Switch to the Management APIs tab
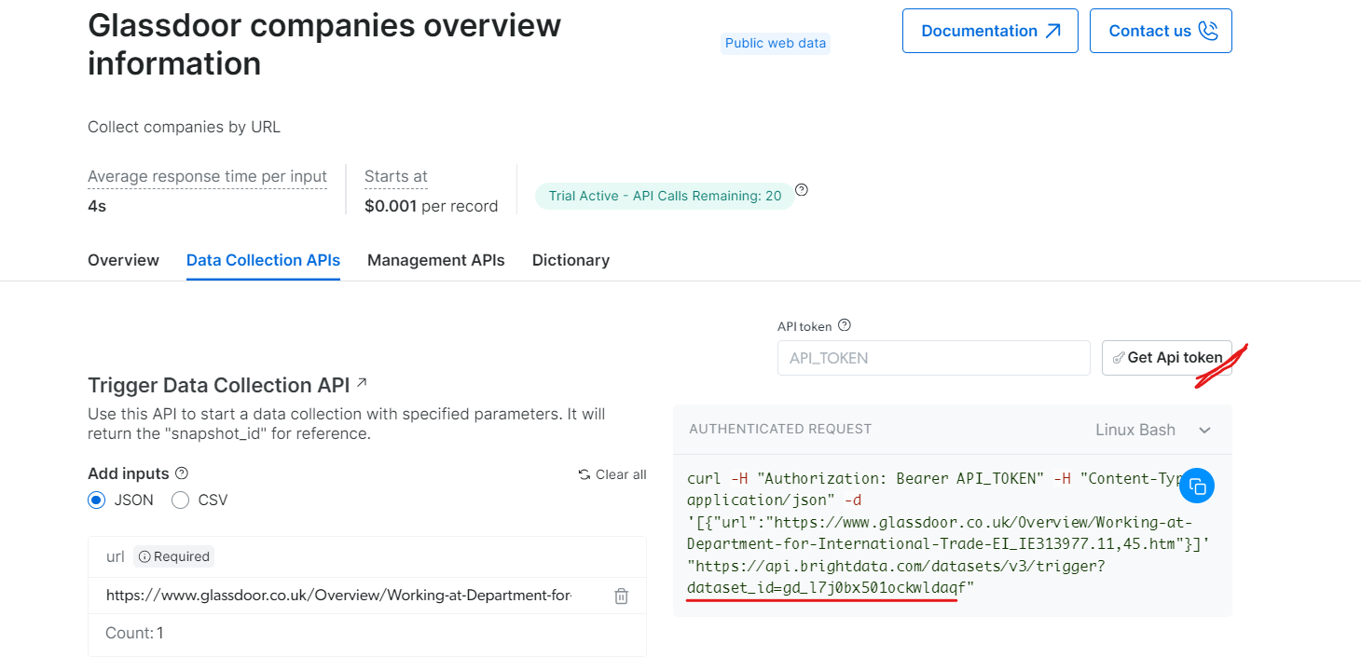 [x=435, y=260]
